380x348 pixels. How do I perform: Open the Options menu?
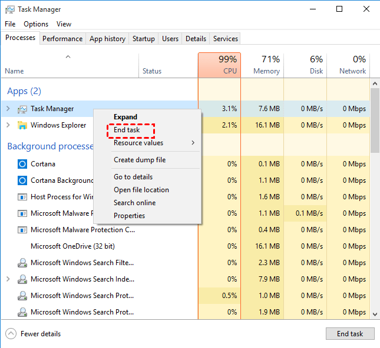tap(36, 24)
